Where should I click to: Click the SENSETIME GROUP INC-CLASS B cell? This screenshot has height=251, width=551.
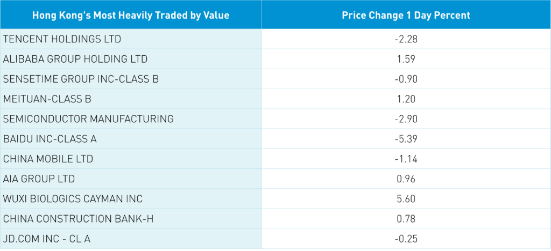pyautogui.click(x=81, y=79)
